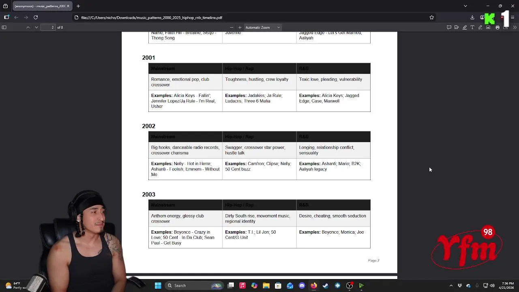
Task: Click examples cell listing Beyonce; Monica; Joe
Action: pyautogui.click(x=333, y=237)
